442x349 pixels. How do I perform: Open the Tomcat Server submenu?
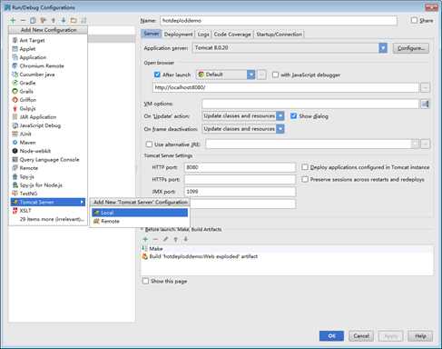(x=48, y=202)
